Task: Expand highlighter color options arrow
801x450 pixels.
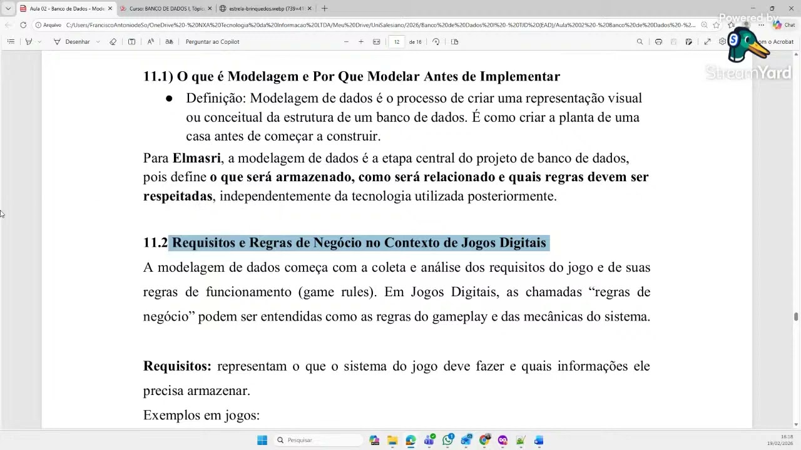Action: click(x=39, y=42)
